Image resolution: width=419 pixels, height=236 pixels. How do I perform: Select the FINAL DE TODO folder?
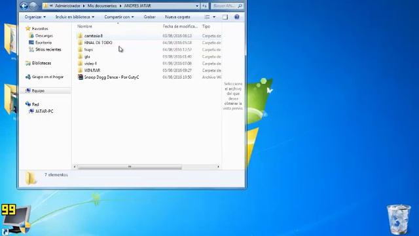point(98,43)
